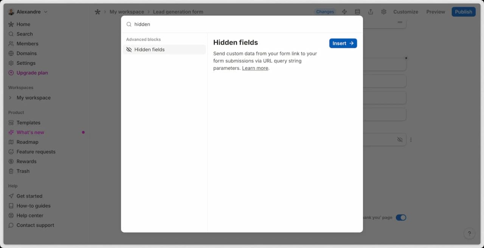Click the Insert button
Screen dimensions: 484x248
[x=343, y=43]
